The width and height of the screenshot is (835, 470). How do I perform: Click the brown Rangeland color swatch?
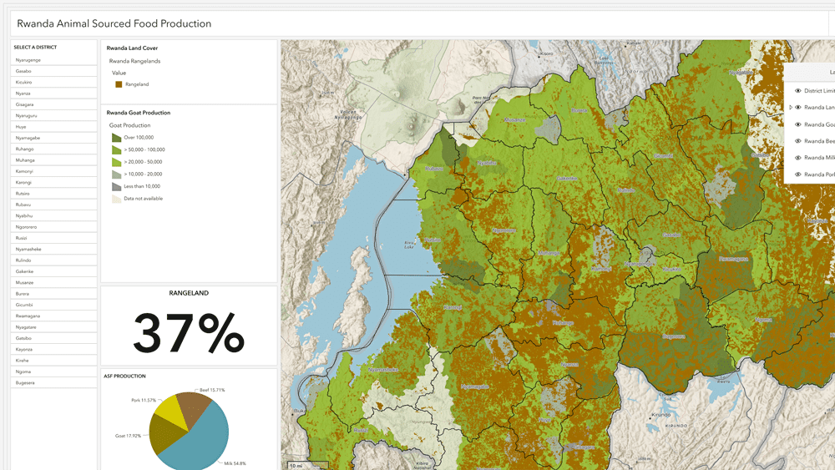[x=119, y=84]
